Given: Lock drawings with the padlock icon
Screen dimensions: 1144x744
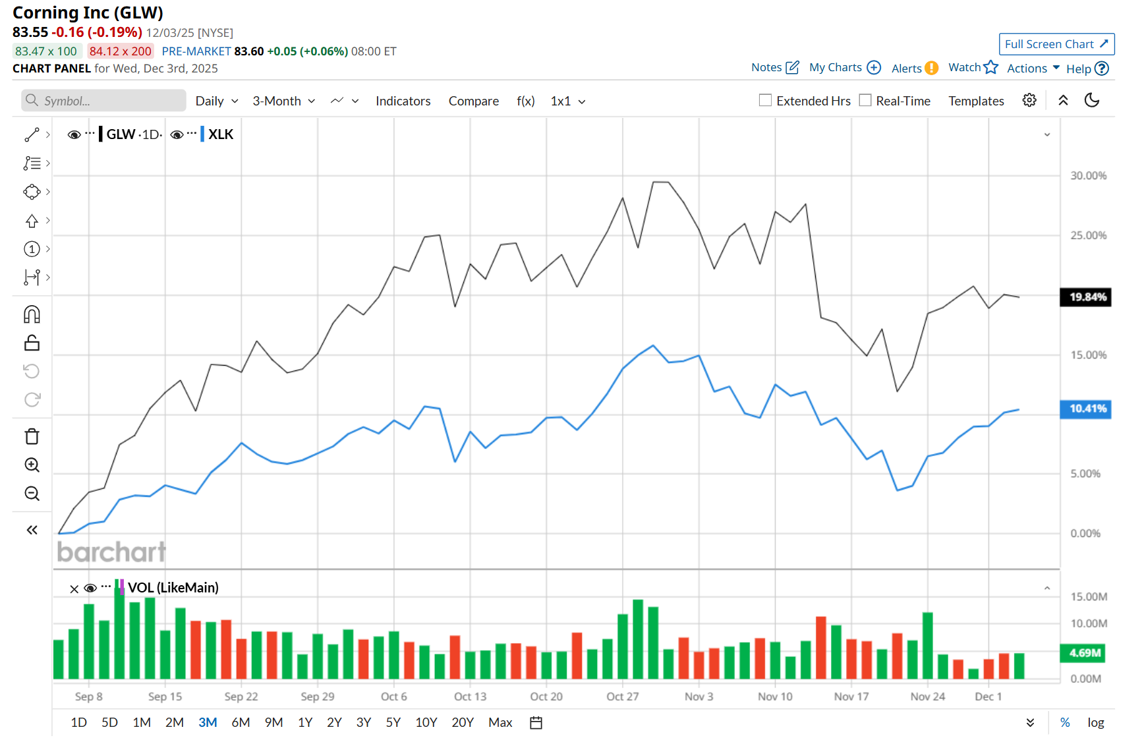Looking at the screenshot, I should (x=32, y=343).
